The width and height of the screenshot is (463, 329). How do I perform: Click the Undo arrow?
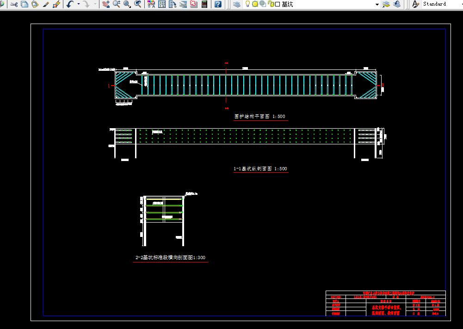click(70, 4)
